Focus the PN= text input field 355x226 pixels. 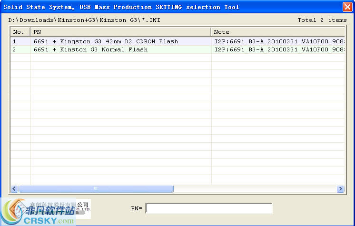tap(209, 208)
